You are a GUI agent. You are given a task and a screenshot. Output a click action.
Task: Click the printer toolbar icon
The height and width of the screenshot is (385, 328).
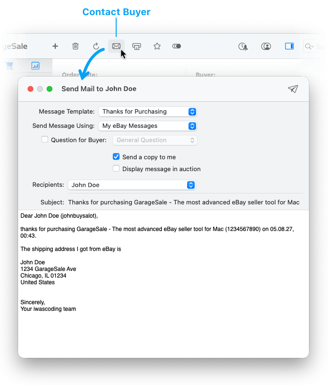click(137, 47)
